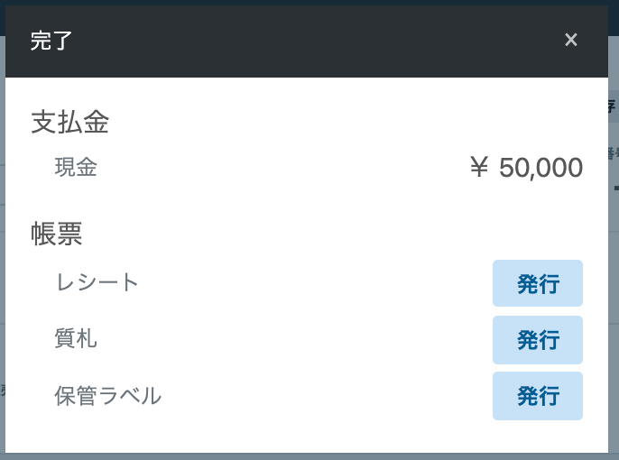Click the 保管ラベル row label

click(x=108, y=395)
